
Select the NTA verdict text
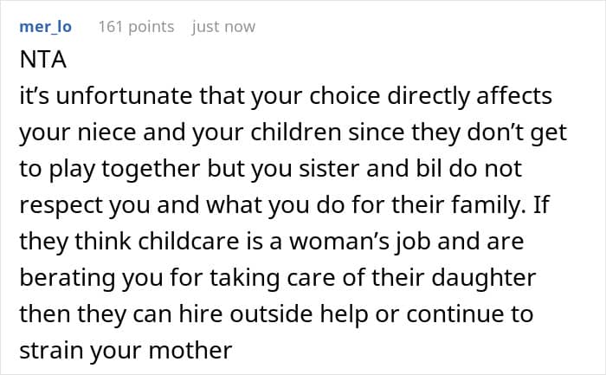[43, 60]
